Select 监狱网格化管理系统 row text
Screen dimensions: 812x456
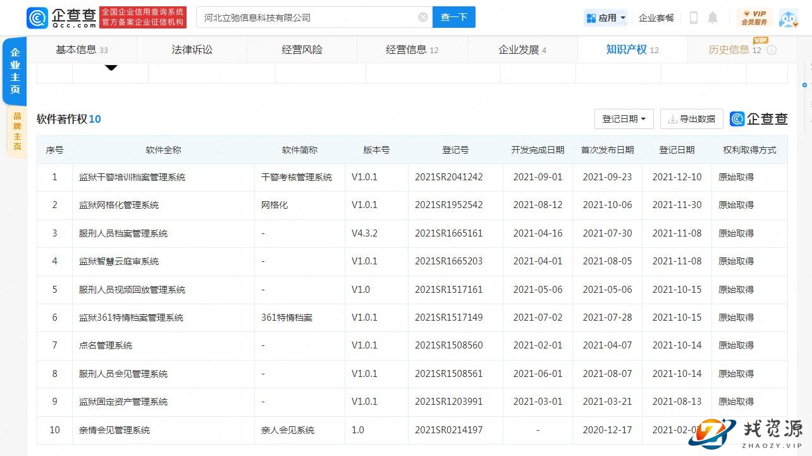[x=119, y=205]
